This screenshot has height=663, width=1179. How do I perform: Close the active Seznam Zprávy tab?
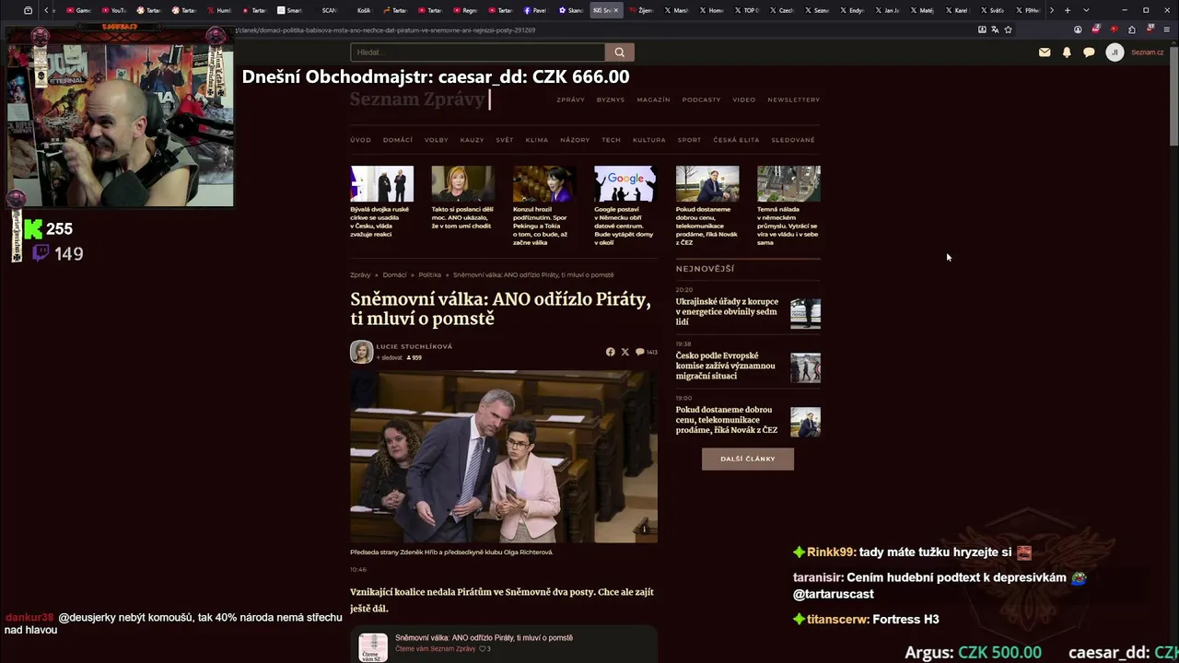point(616,10)
